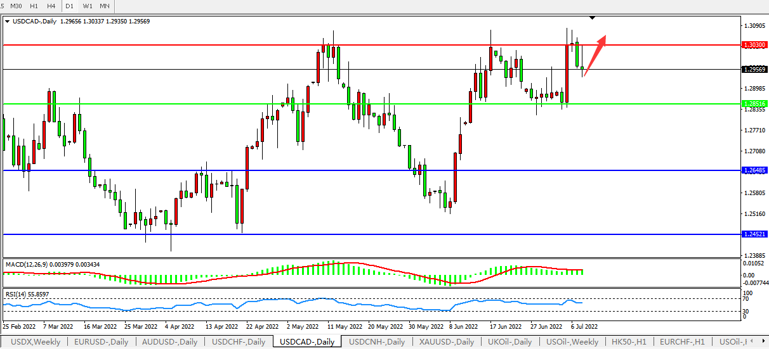This screenshot has height=349, width=769.
Task: Switch to MN monthly timeframe
Action: click(105, 6)
